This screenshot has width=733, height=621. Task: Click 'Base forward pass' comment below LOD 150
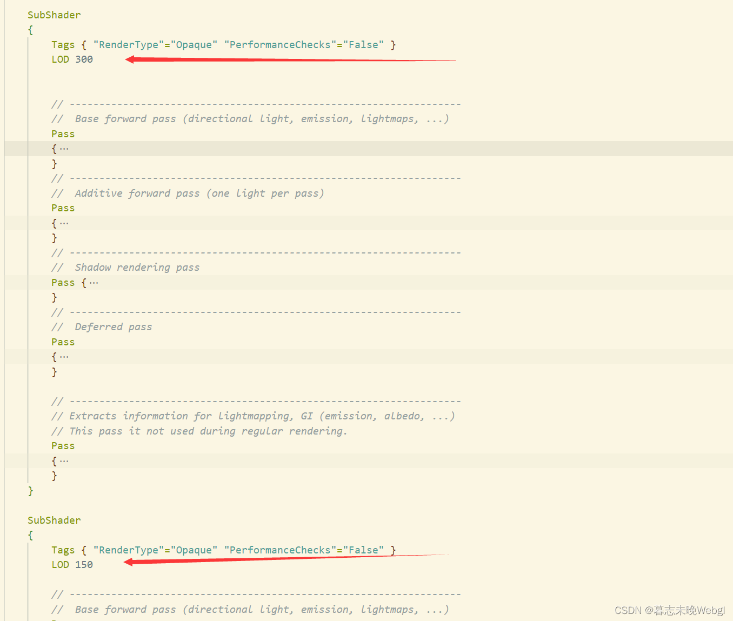point(250,610)
